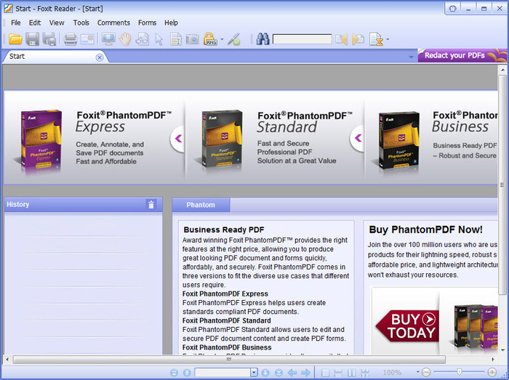Select Facing pages layout icon
This screenshot has width=509, height=380.
pyautogui.click(x=351, y=373)
